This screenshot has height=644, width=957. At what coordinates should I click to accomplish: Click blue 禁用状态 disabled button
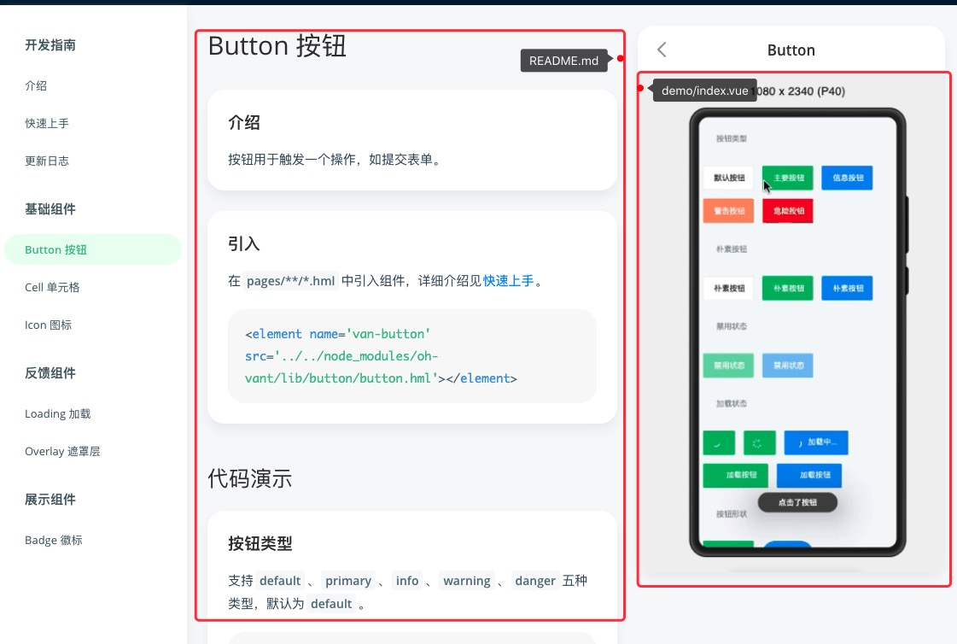(787, 365)
